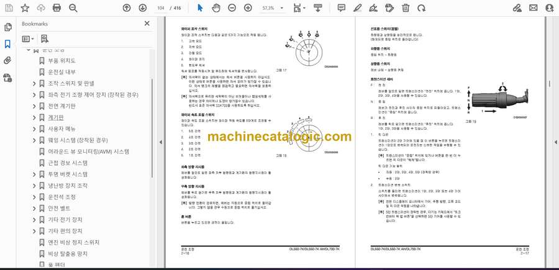Open the 근접 경보 시스템 bookmark

click(x=68, y=163)
